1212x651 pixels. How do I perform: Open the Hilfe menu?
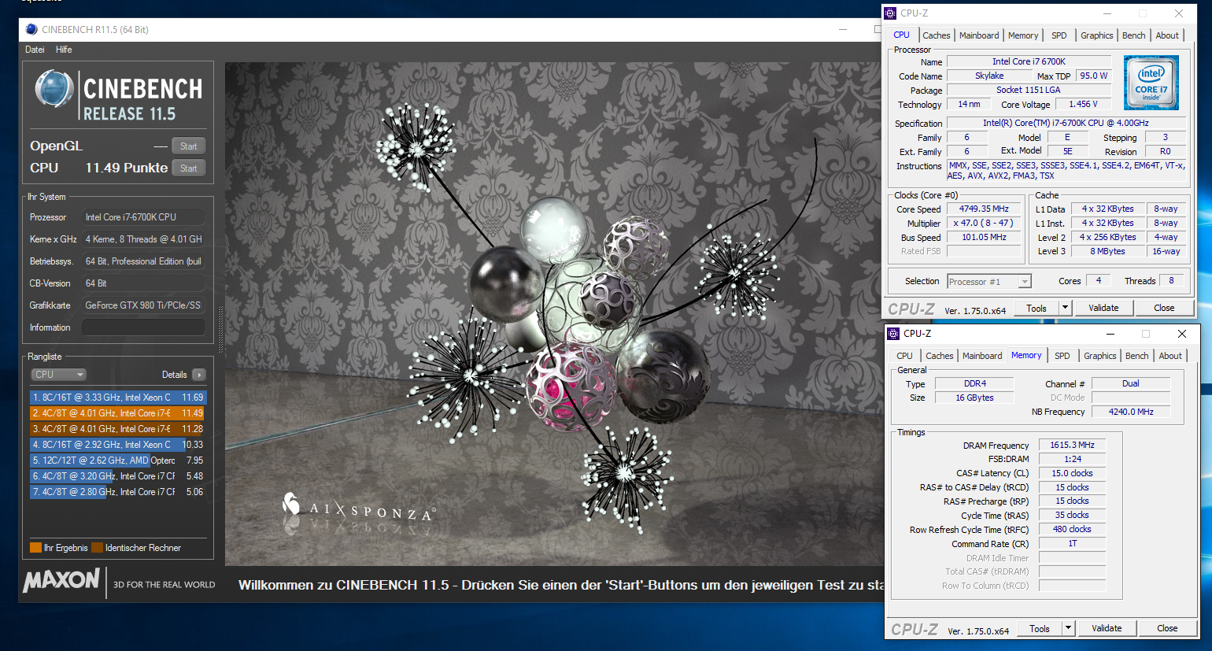64,50
